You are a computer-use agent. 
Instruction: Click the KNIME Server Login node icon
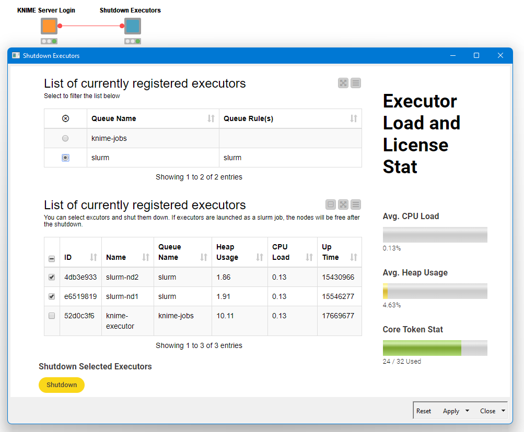49,26
